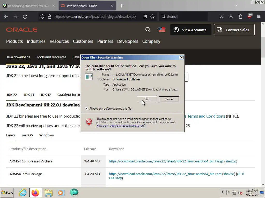Click the red shield warning icon
The image size is (265, 198).
89,122
